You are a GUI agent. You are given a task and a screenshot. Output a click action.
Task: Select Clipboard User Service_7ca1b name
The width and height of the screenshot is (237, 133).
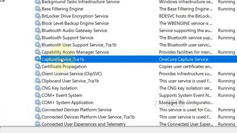tap(70, 81)
